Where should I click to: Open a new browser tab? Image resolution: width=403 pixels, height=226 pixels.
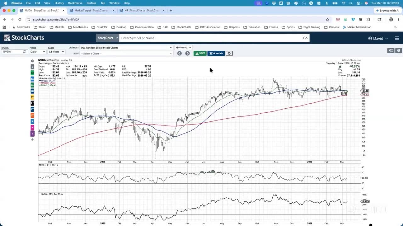(171, 10)
